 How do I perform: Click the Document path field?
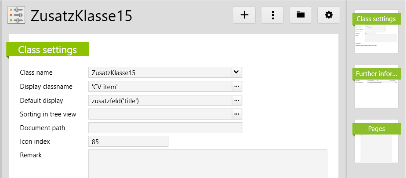(x=165, y=128)
